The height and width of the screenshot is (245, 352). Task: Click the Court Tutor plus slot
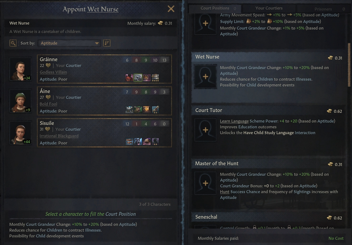[x=205, y=130]
